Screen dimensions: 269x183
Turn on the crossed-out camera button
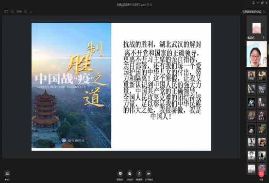(x=149, y=174)
